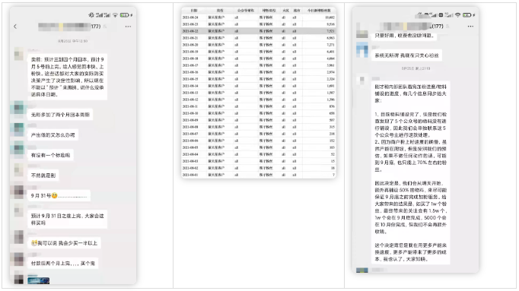Image resolution: width=519 pixels, height=291 pixels.
Task: Click the '日期' column header in the table
Action: pyautogui.click(x=194, y=11)
